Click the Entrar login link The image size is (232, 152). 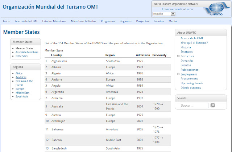click(189, 9)
